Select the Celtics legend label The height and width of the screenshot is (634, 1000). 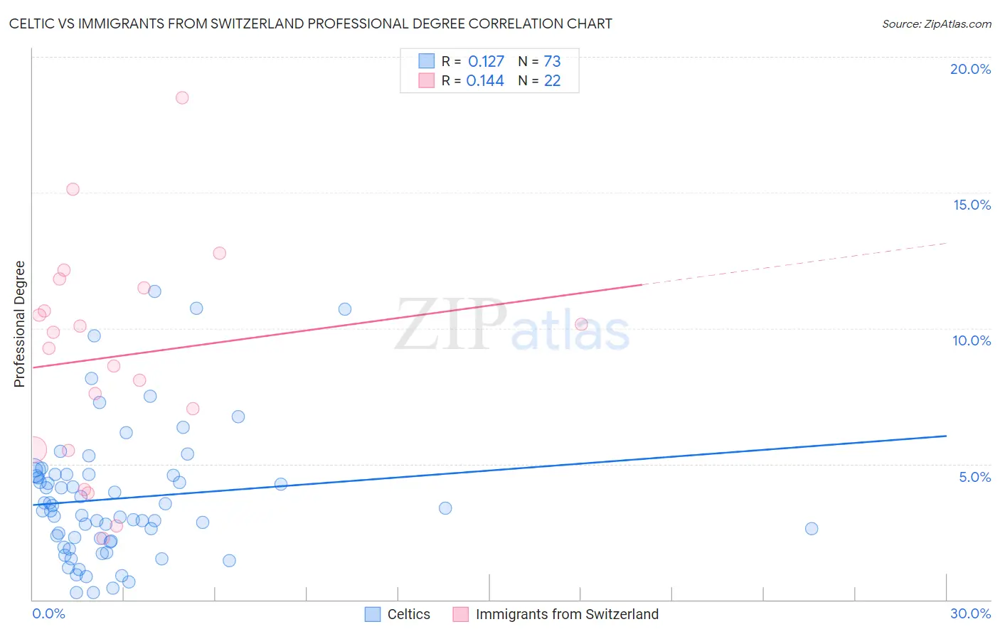(409, 614)
